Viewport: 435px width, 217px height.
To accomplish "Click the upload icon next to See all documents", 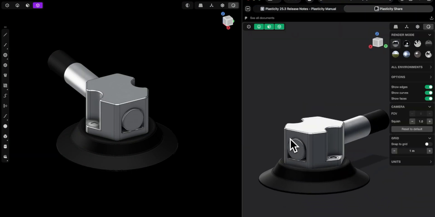I will (x=431, y=18).
